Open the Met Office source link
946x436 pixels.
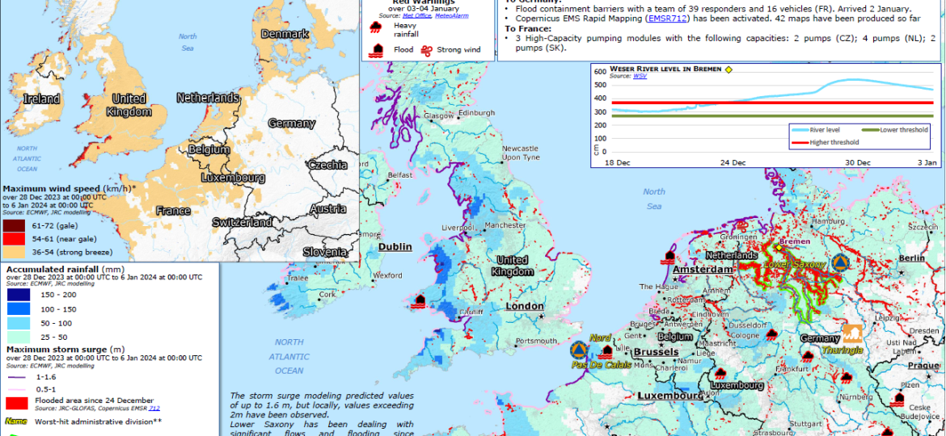(x=417, y=15)
